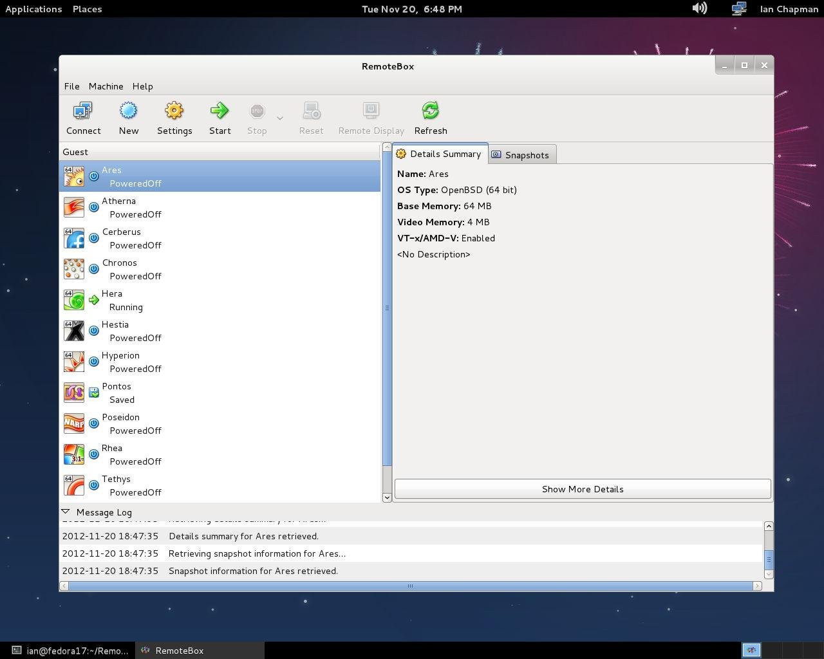Viewport: 824px width, 659px height.
Task: Select the Tethys guest OS icon
Action: pyautogui.click(x=74, y=485)
